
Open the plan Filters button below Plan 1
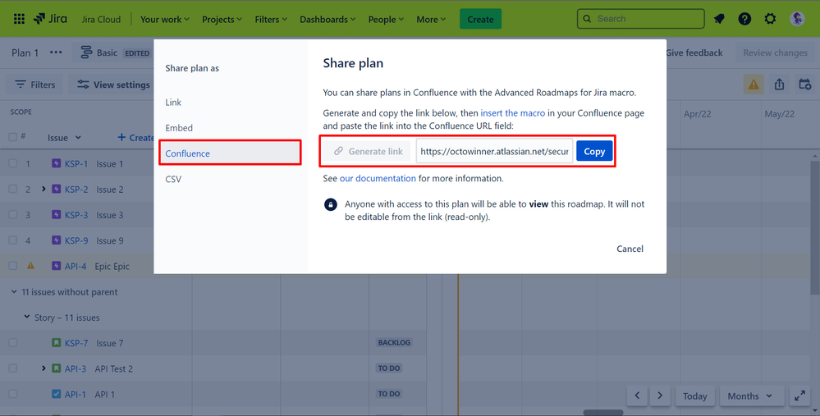35,85
